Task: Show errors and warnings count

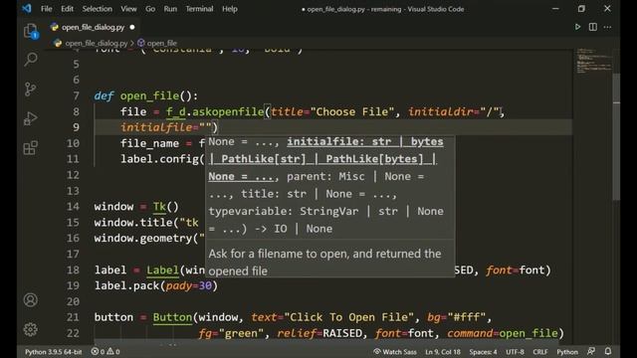Action: click(106, 351)
